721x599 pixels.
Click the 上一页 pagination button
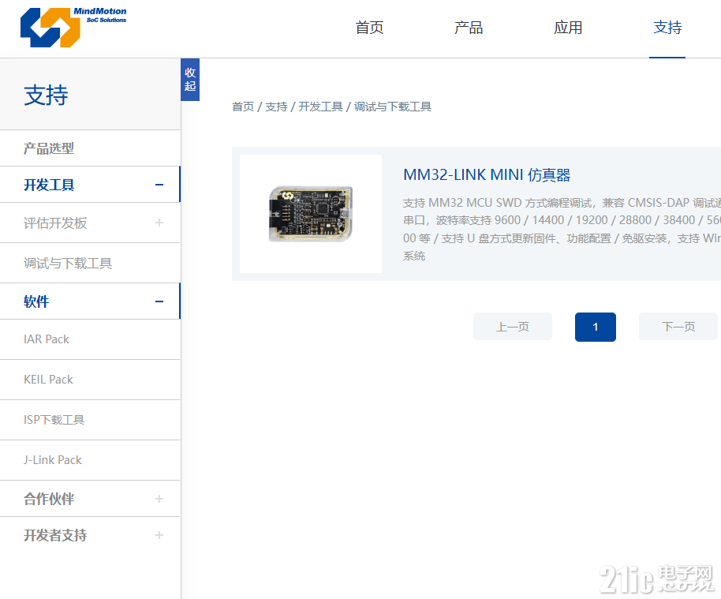[x=513, y=327]
